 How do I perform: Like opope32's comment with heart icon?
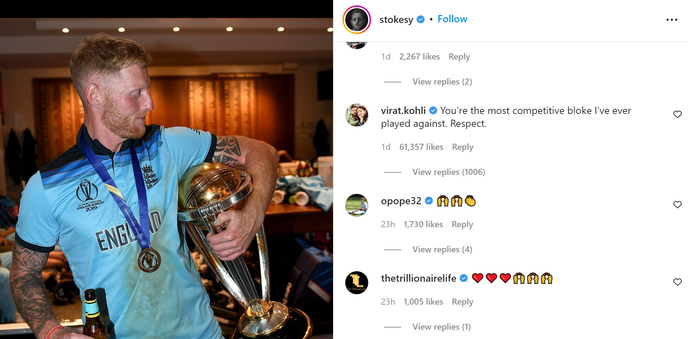(x=677, y=205)
